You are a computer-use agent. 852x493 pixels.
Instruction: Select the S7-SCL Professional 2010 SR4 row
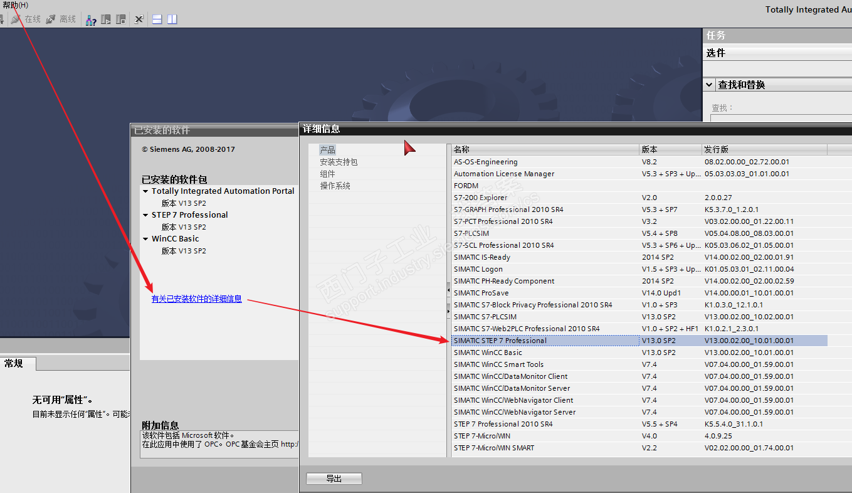[639, 245]
